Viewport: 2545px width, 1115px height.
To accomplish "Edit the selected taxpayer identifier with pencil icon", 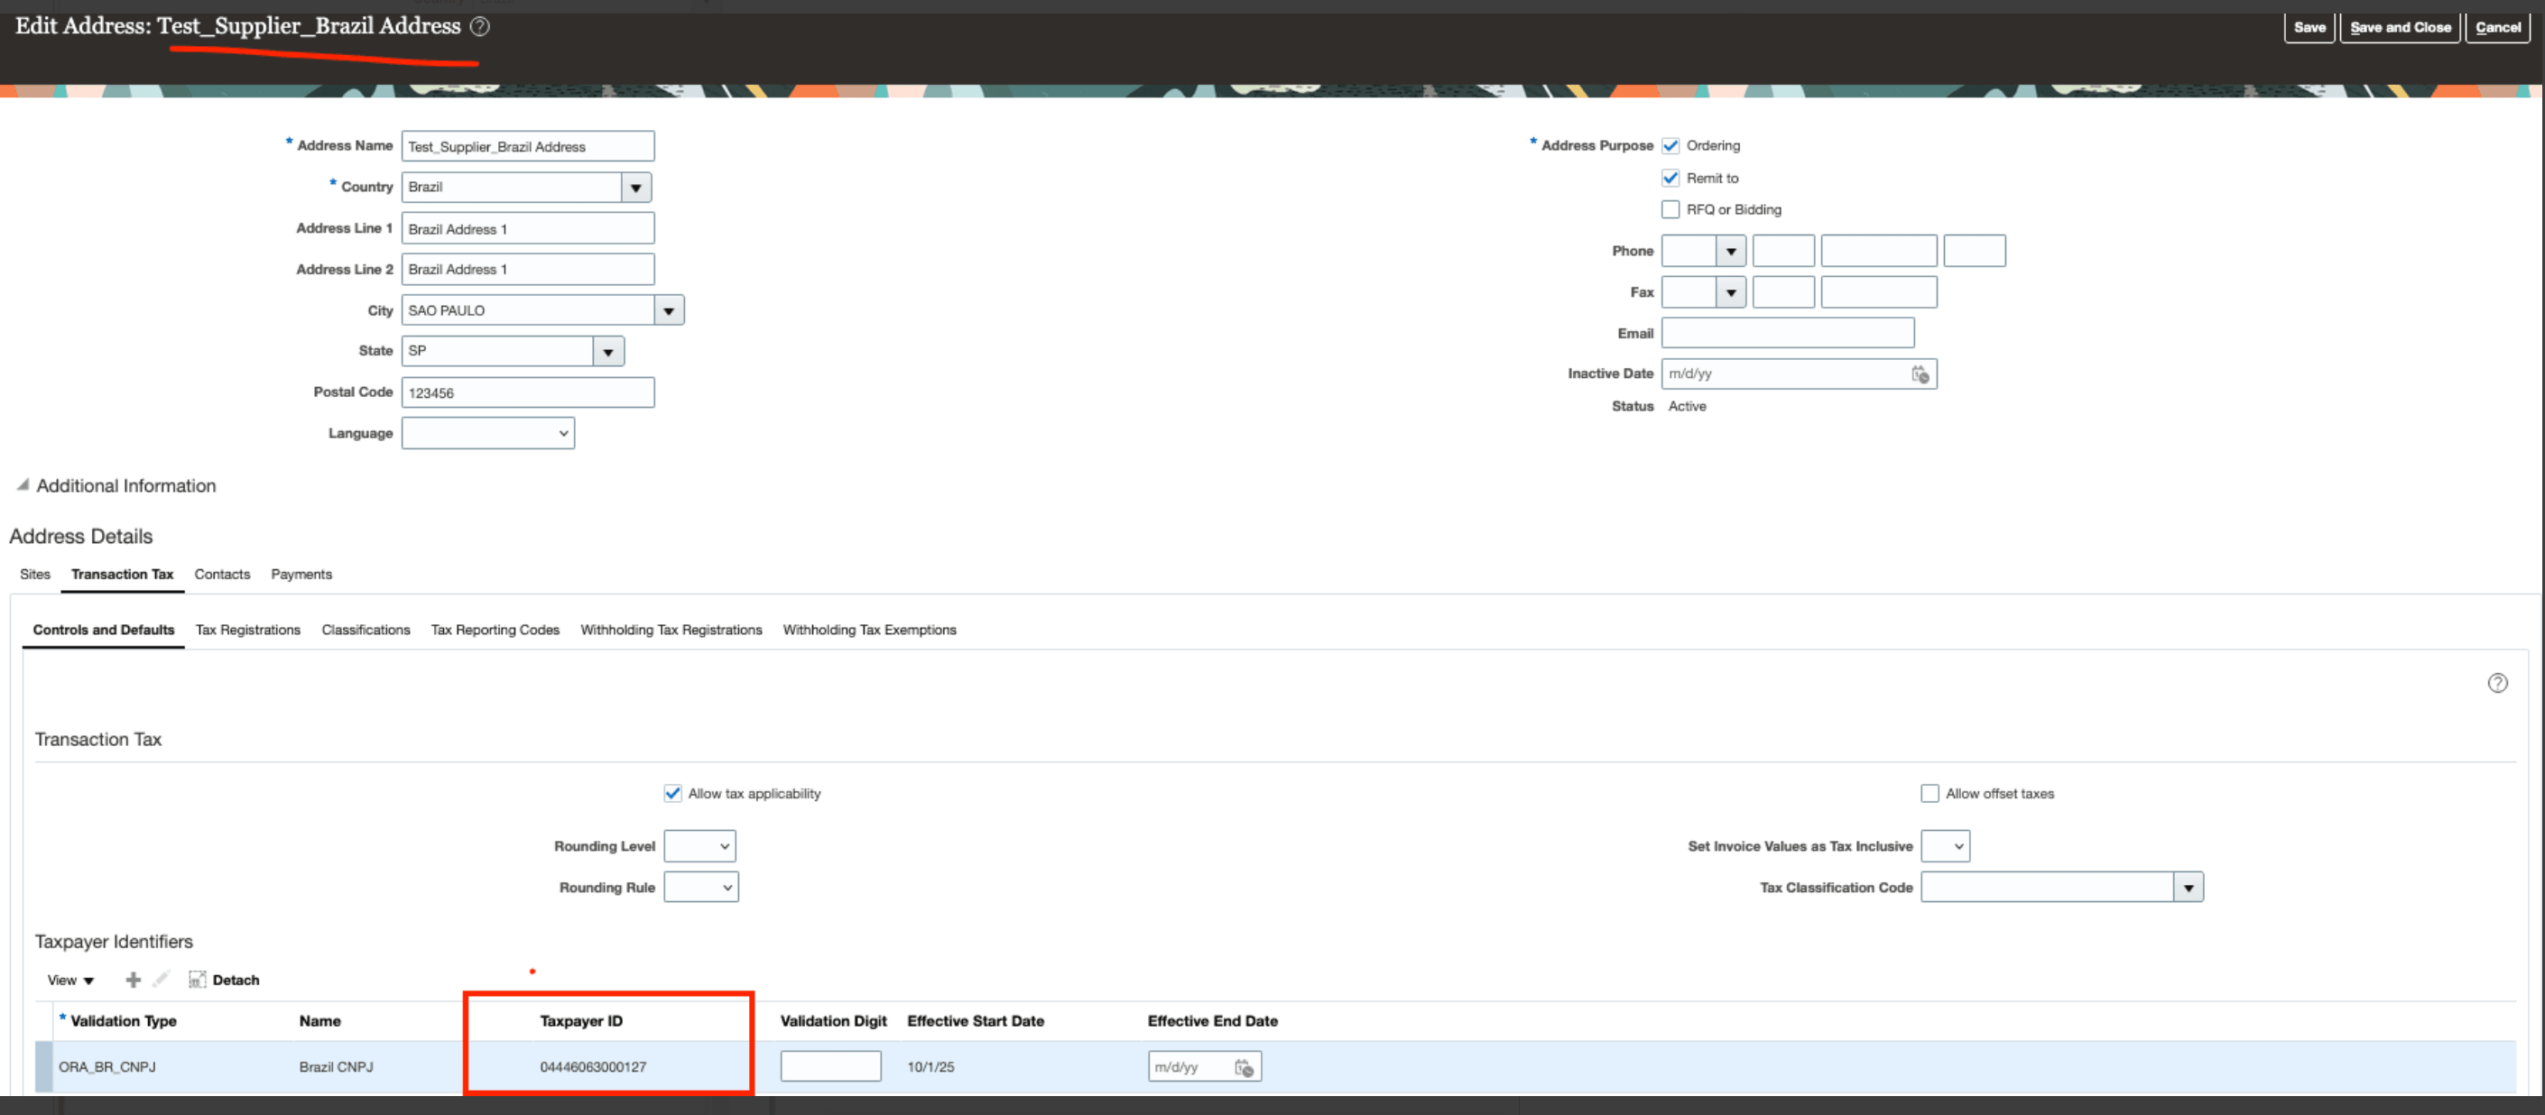I will [161, 979].
